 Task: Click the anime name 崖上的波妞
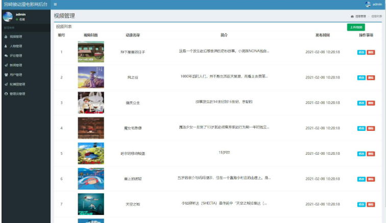pos(133,179)
